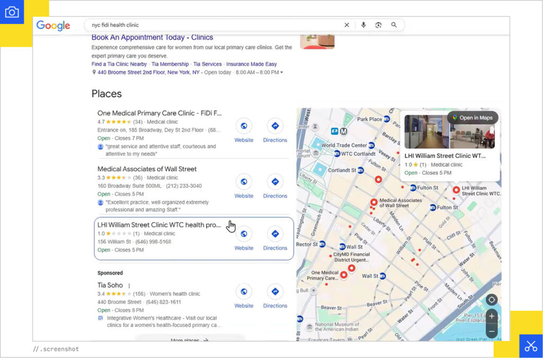Search by image using the Google Lens icon
Viewport: 543px width, 358px height.
pyautogui.click(x=378, y=25)
